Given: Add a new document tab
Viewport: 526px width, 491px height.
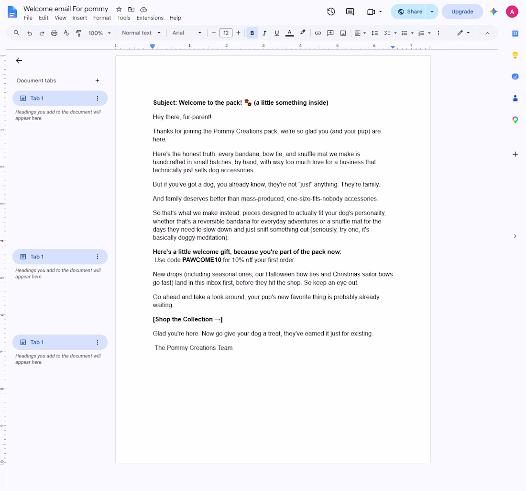Looking at the screenshot, I should [97, 80].
